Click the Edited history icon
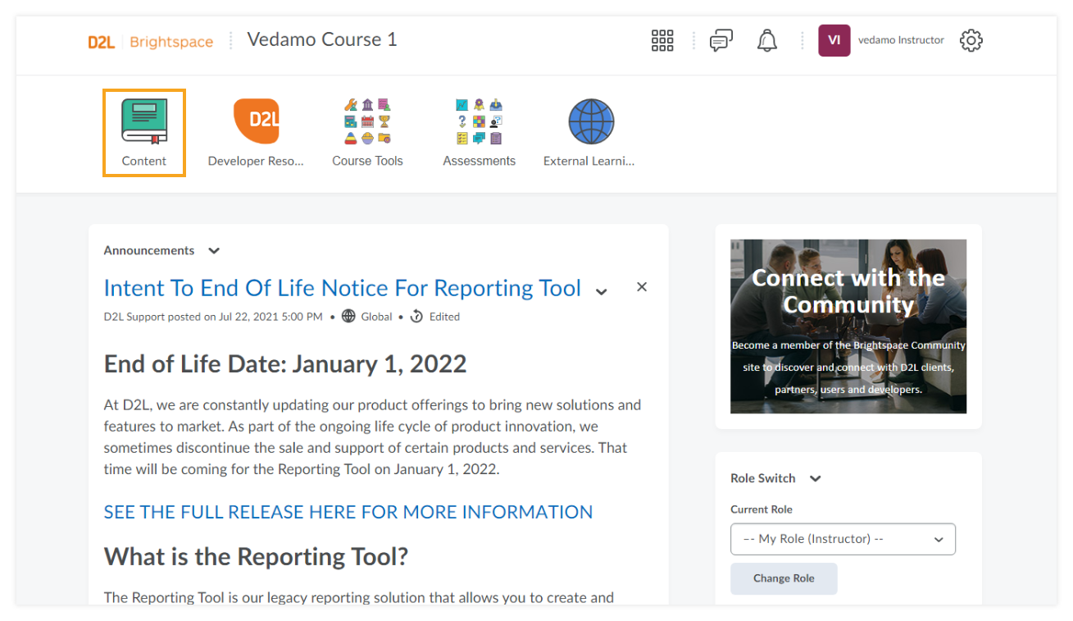Image resolution: width=1073 pixels, height=621 pixels. click(x=416, y=317)
